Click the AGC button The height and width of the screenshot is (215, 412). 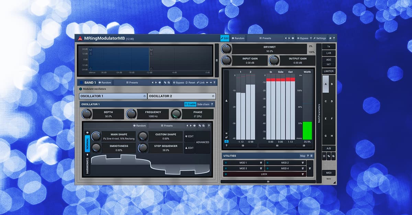328,60
